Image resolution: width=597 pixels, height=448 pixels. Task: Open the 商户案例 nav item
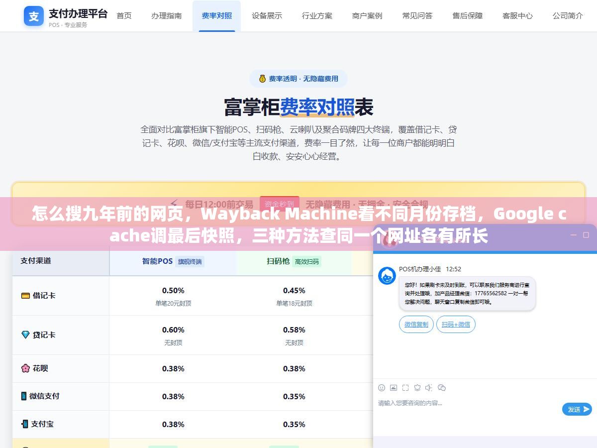[x=367, y=16]
